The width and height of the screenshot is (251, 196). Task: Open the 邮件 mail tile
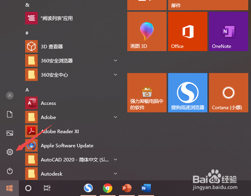click(x=208, y=5)
